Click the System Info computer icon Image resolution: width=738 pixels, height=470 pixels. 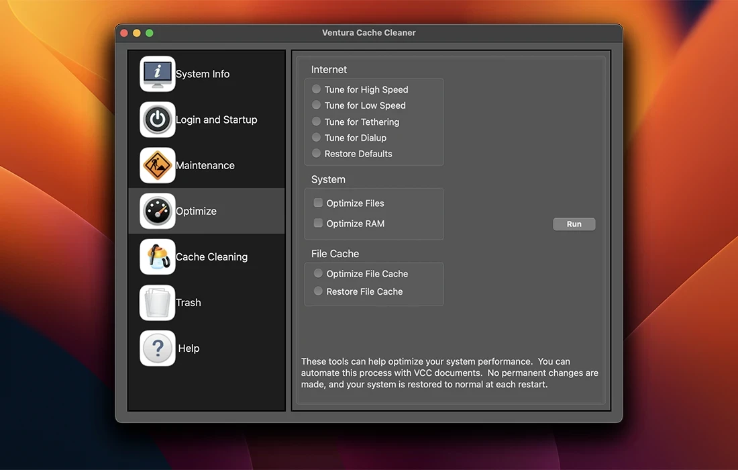point(158,74)
